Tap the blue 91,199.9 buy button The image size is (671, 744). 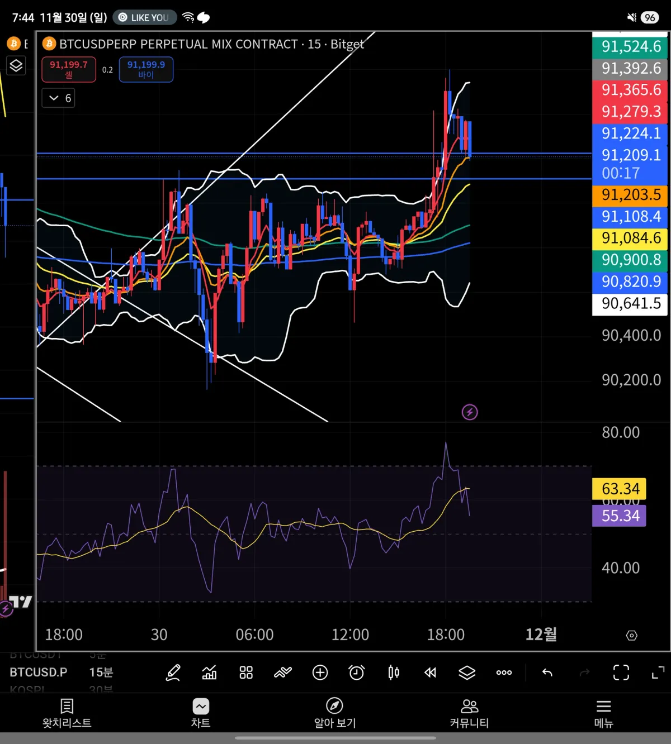tap(146, 69)
